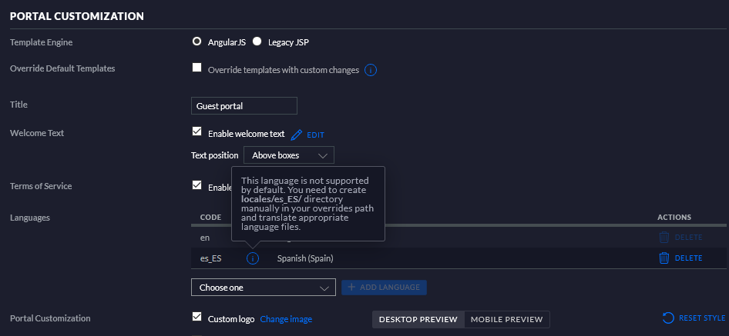Click the info icon next to es_ES
This screenshot has height=336, width=729.
pos(253,258)
